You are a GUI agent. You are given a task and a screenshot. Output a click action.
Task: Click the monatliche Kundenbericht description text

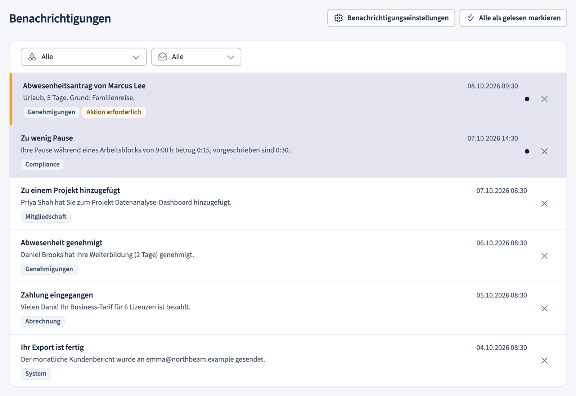(143, 359)
